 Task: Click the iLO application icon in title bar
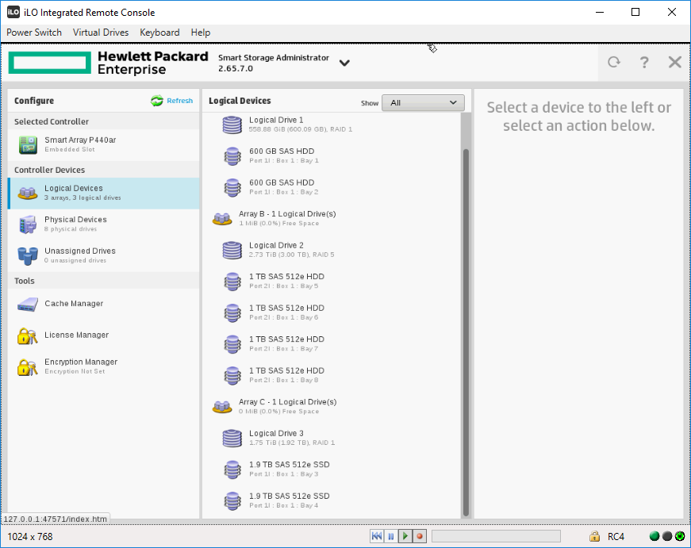tap(13, 13)
